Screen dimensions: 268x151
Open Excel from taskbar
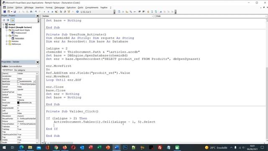(99, 147)
